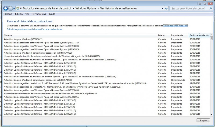This screenshot has height=127, width=215.
Task: Click the Actualizaciones instaladas link
Action: pyautogui.click(x=175, y=26)
